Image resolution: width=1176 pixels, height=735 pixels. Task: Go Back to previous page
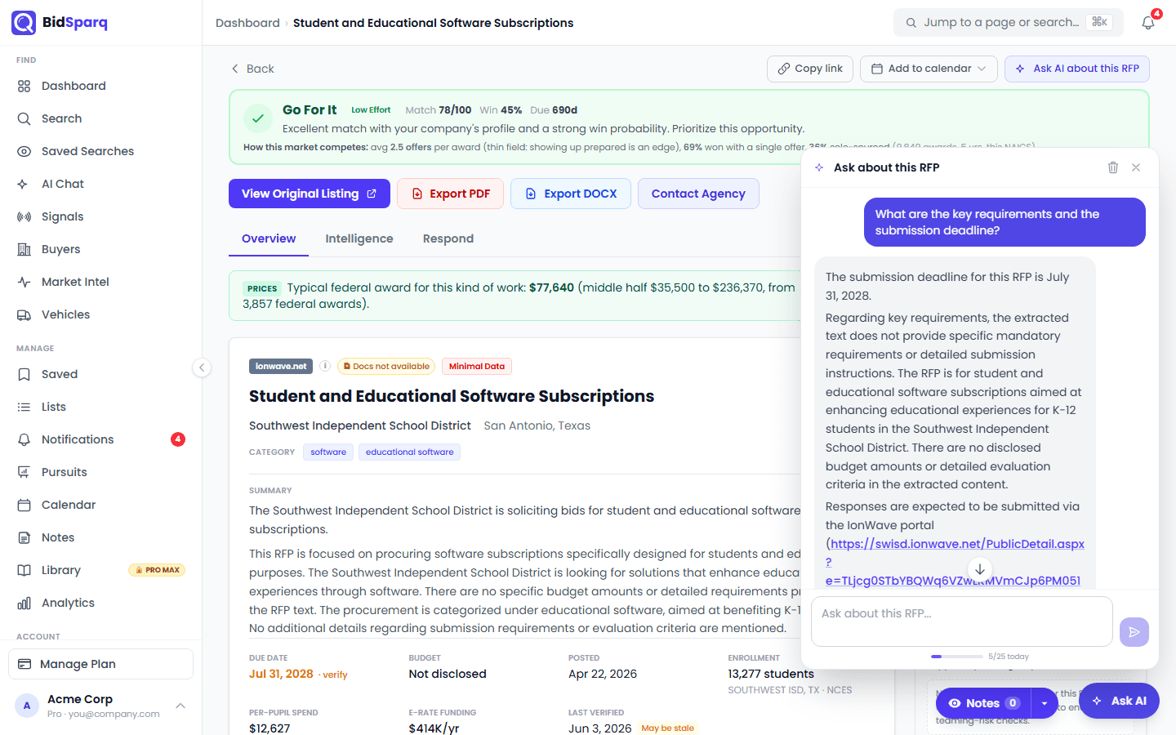(252, 69)
